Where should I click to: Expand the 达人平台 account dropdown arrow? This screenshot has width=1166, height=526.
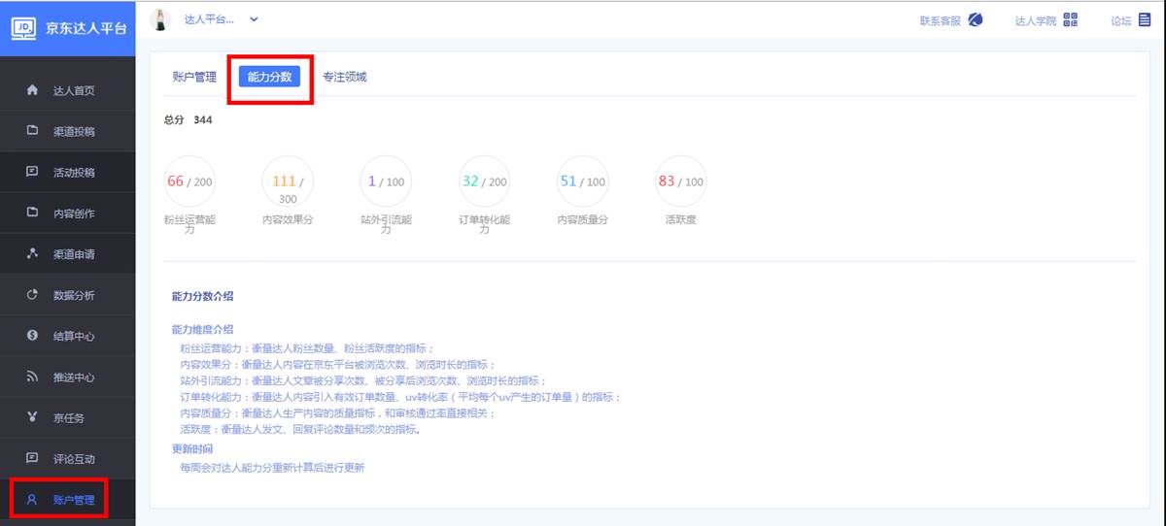(x=254, y=18)
